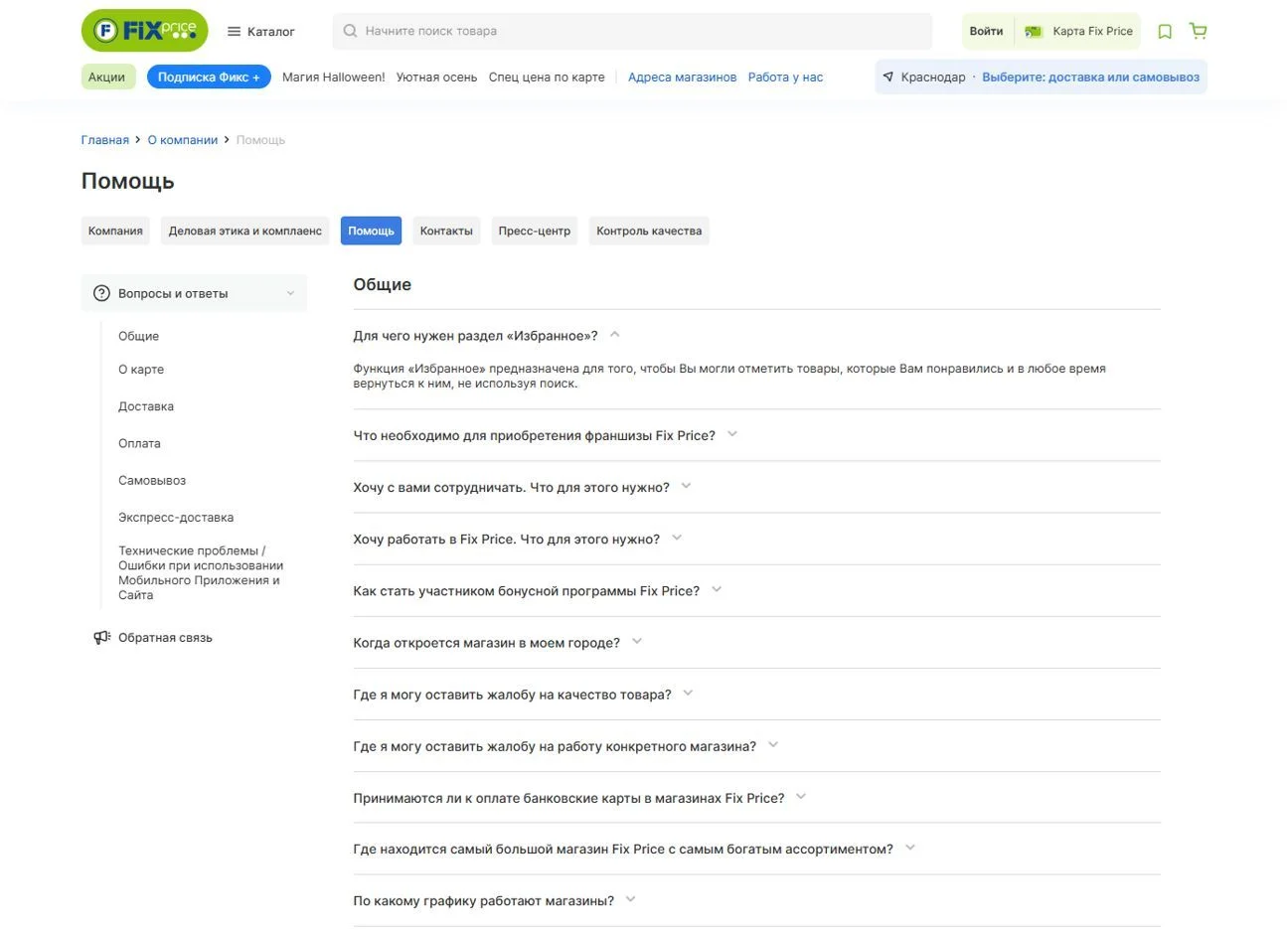Screen dimensions: 1287x933
Task: Switch to Деловая этика и комплаенс tab
Action: point(245,231)
